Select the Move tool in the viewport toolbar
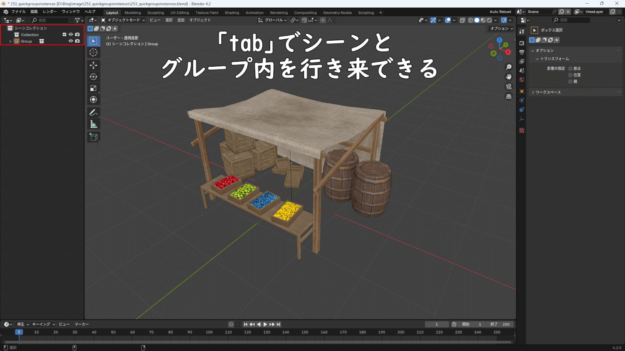The height and width of the screenshot is (351, 625). coord(94,65)
